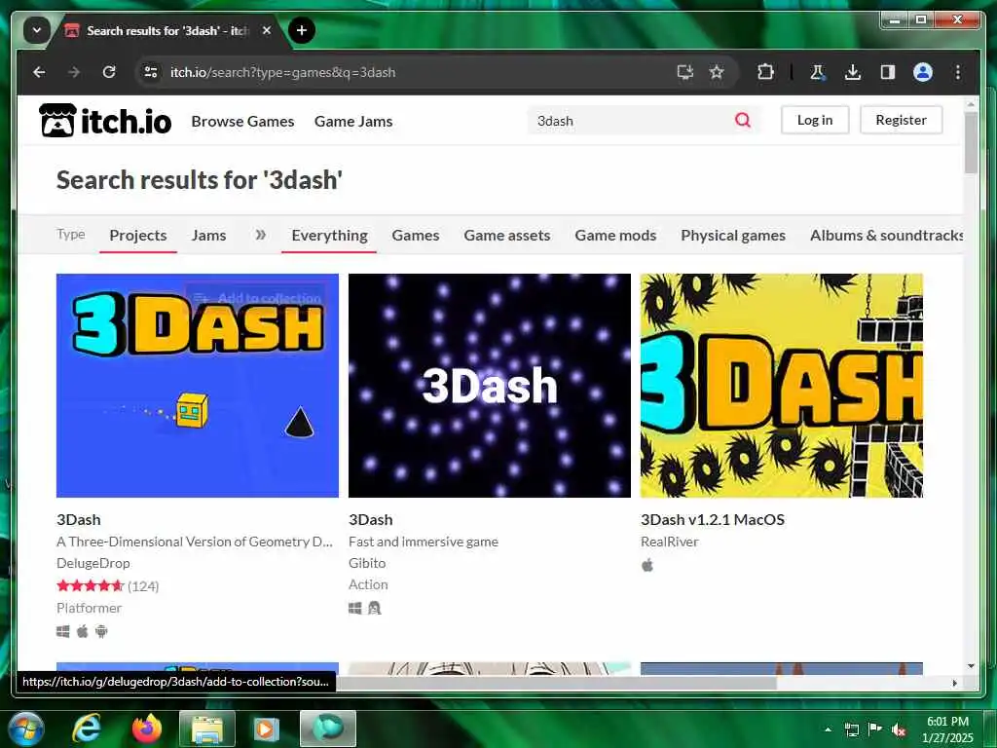Viewport: 997px width, 748px height.
Task: Launch Firefox from taskbar
Action: (x=147, y=729)
